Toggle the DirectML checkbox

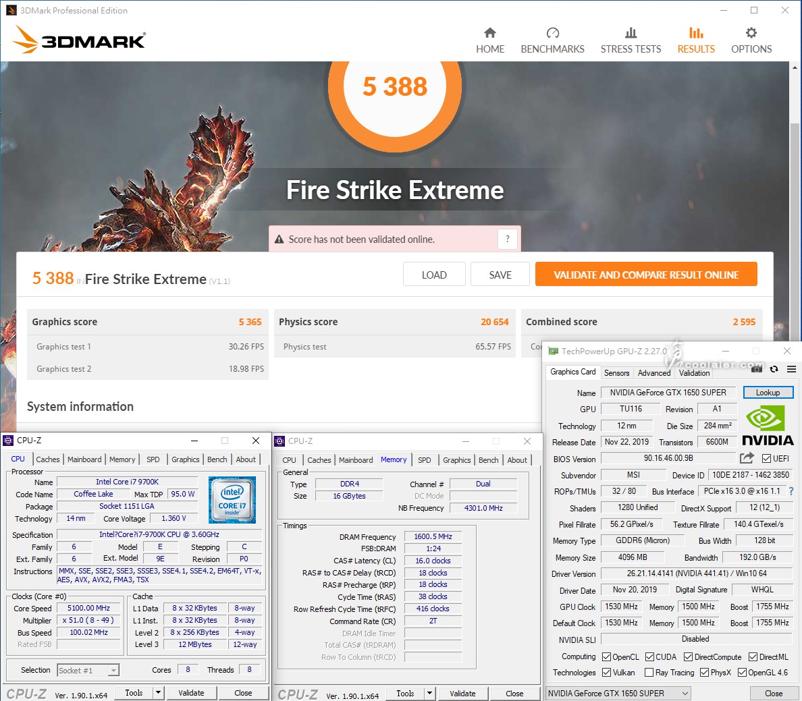point(753,656)
